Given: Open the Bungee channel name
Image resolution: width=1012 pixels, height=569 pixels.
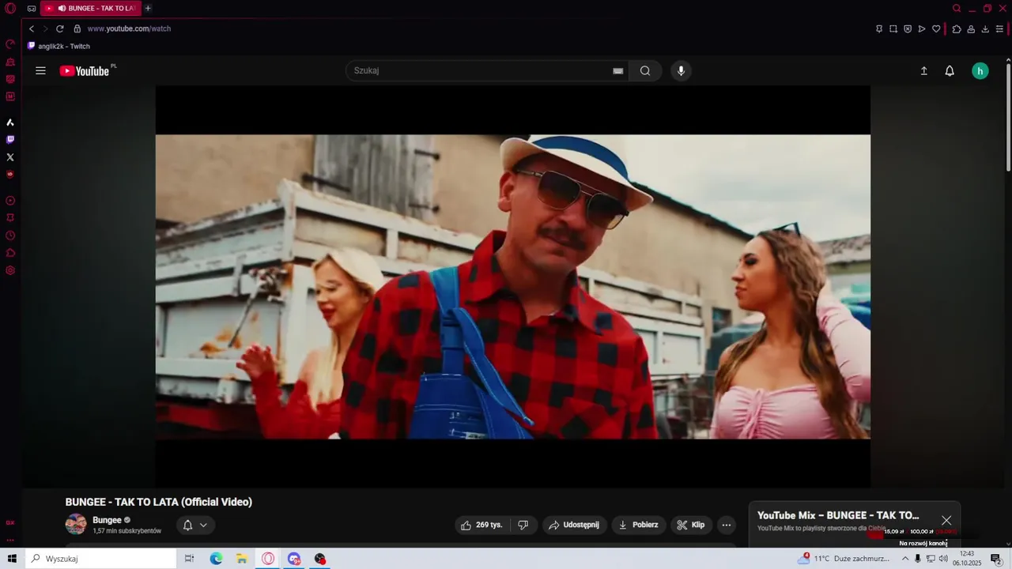Looking at the screenshot, I should [107, 520].
